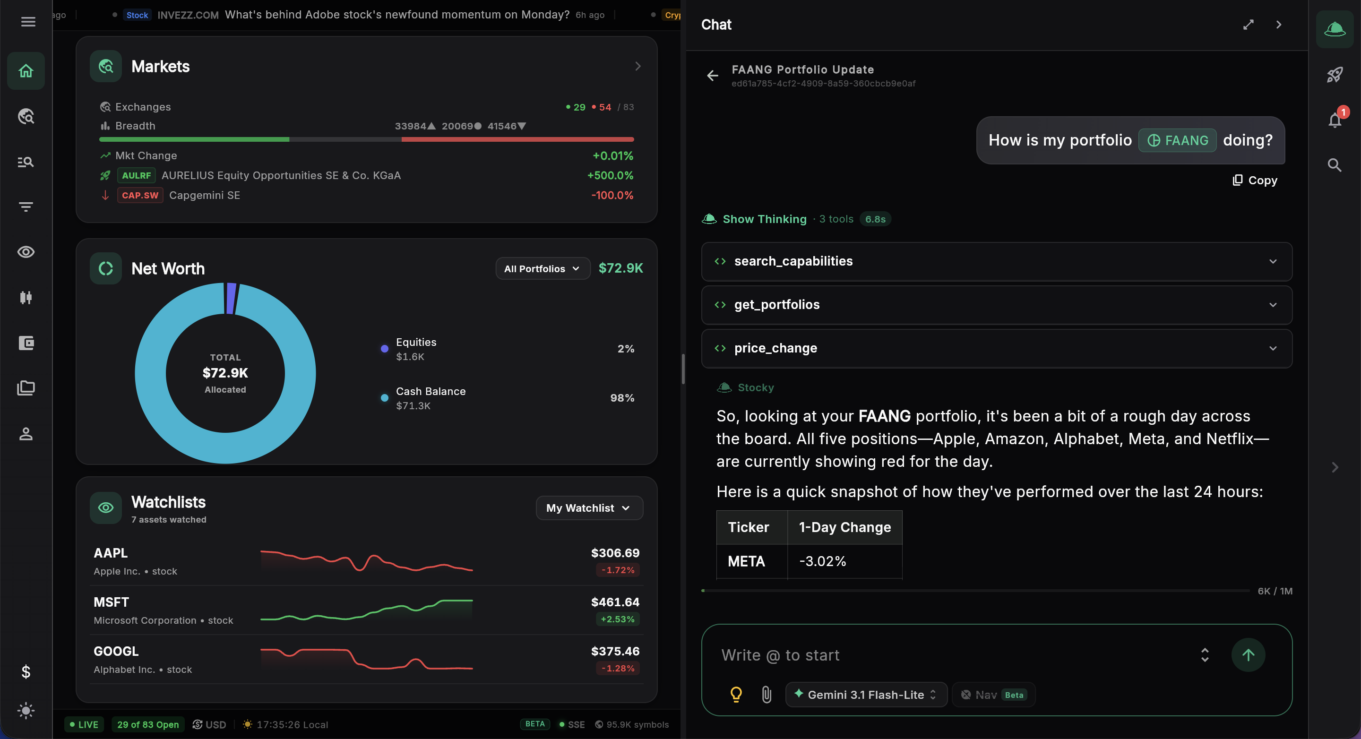Open the candlestick chart sidebar icon

point(26,297)
